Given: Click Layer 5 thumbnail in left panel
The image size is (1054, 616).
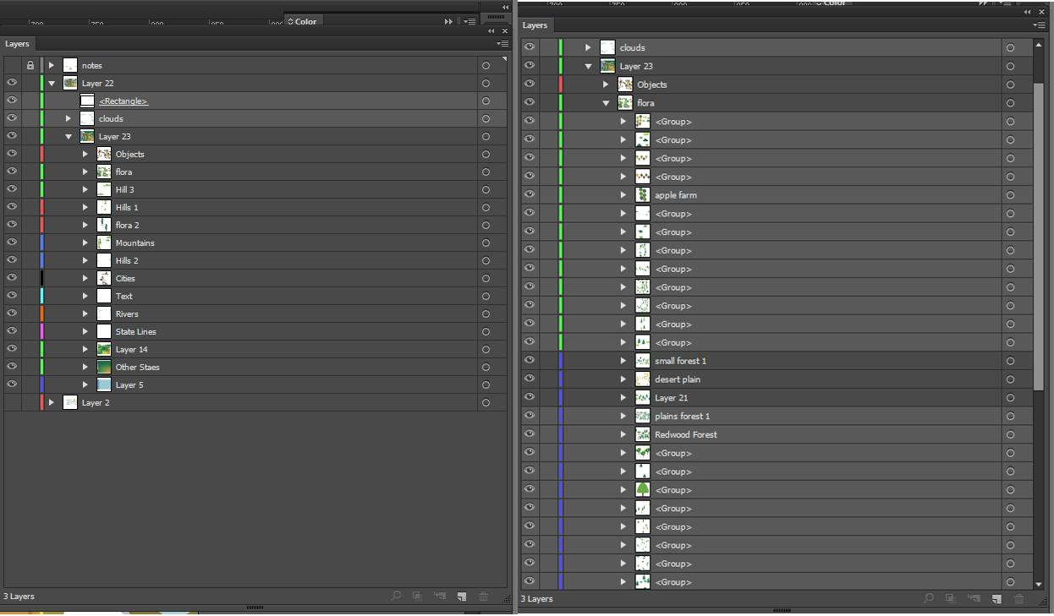Looking at the screenshot, I should coord(104,384).
